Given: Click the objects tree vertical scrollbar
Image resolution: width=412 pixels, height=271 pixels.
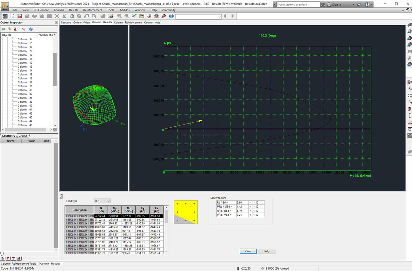Looking at the screenshot, I should tap(55, 69).
